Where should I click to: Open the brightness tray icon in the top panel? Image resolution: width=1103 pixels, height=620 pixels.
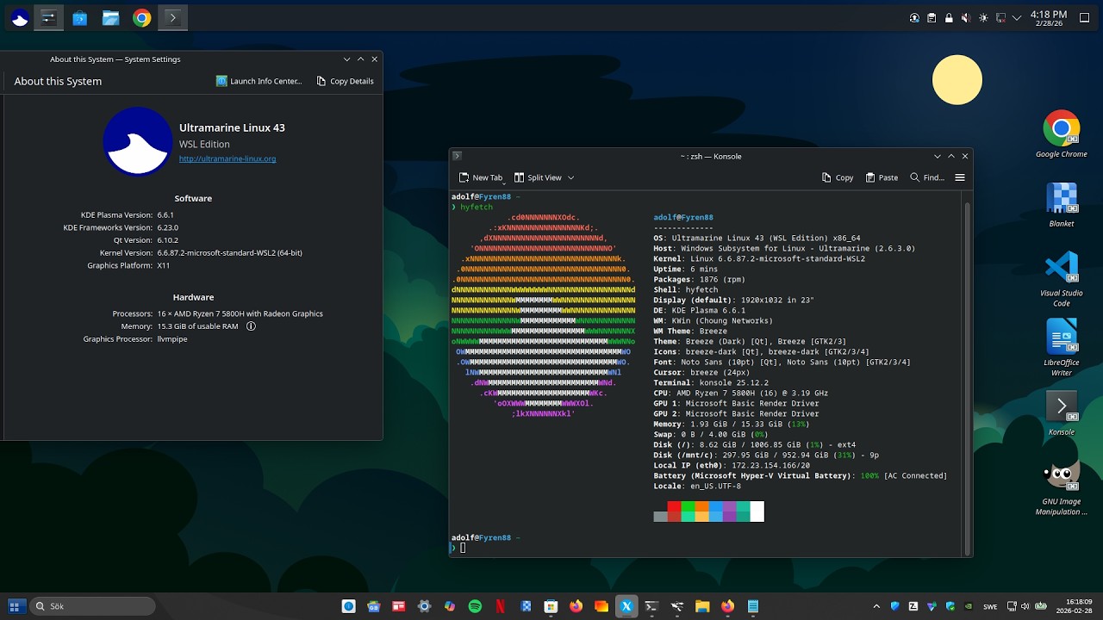(x=983, y=17)
